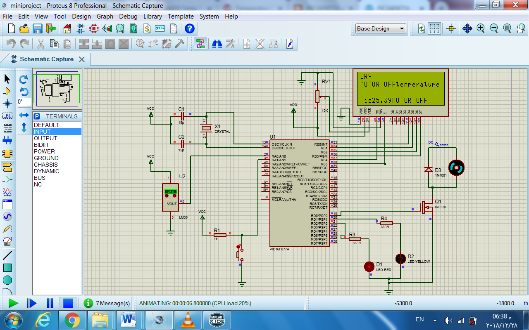The height and width of the screenshot is (330, 529).
Task: Create a new project with the blank page icon
Action: [12, 28]
